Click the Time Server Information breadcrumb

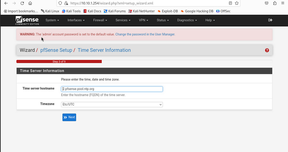[104, 50]
